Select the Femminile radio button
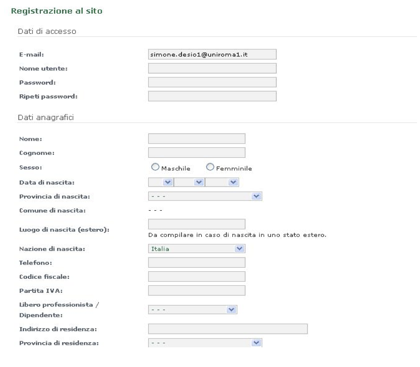 tap(210, 167)
